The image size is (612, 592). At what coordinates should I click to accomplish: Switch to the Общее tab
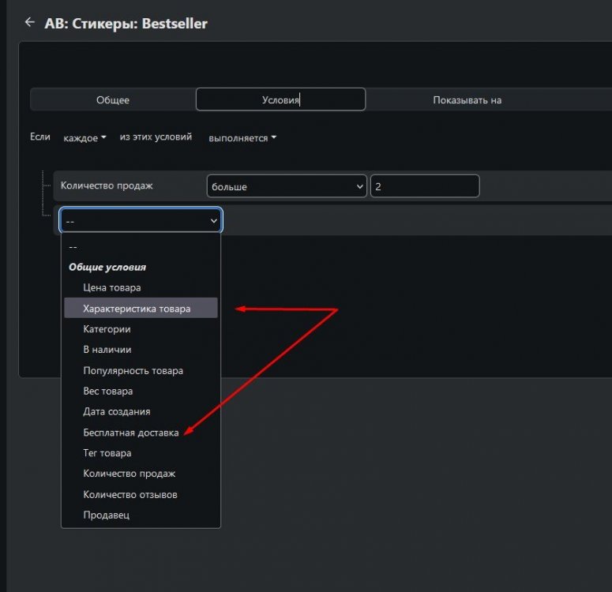point(113,100)
